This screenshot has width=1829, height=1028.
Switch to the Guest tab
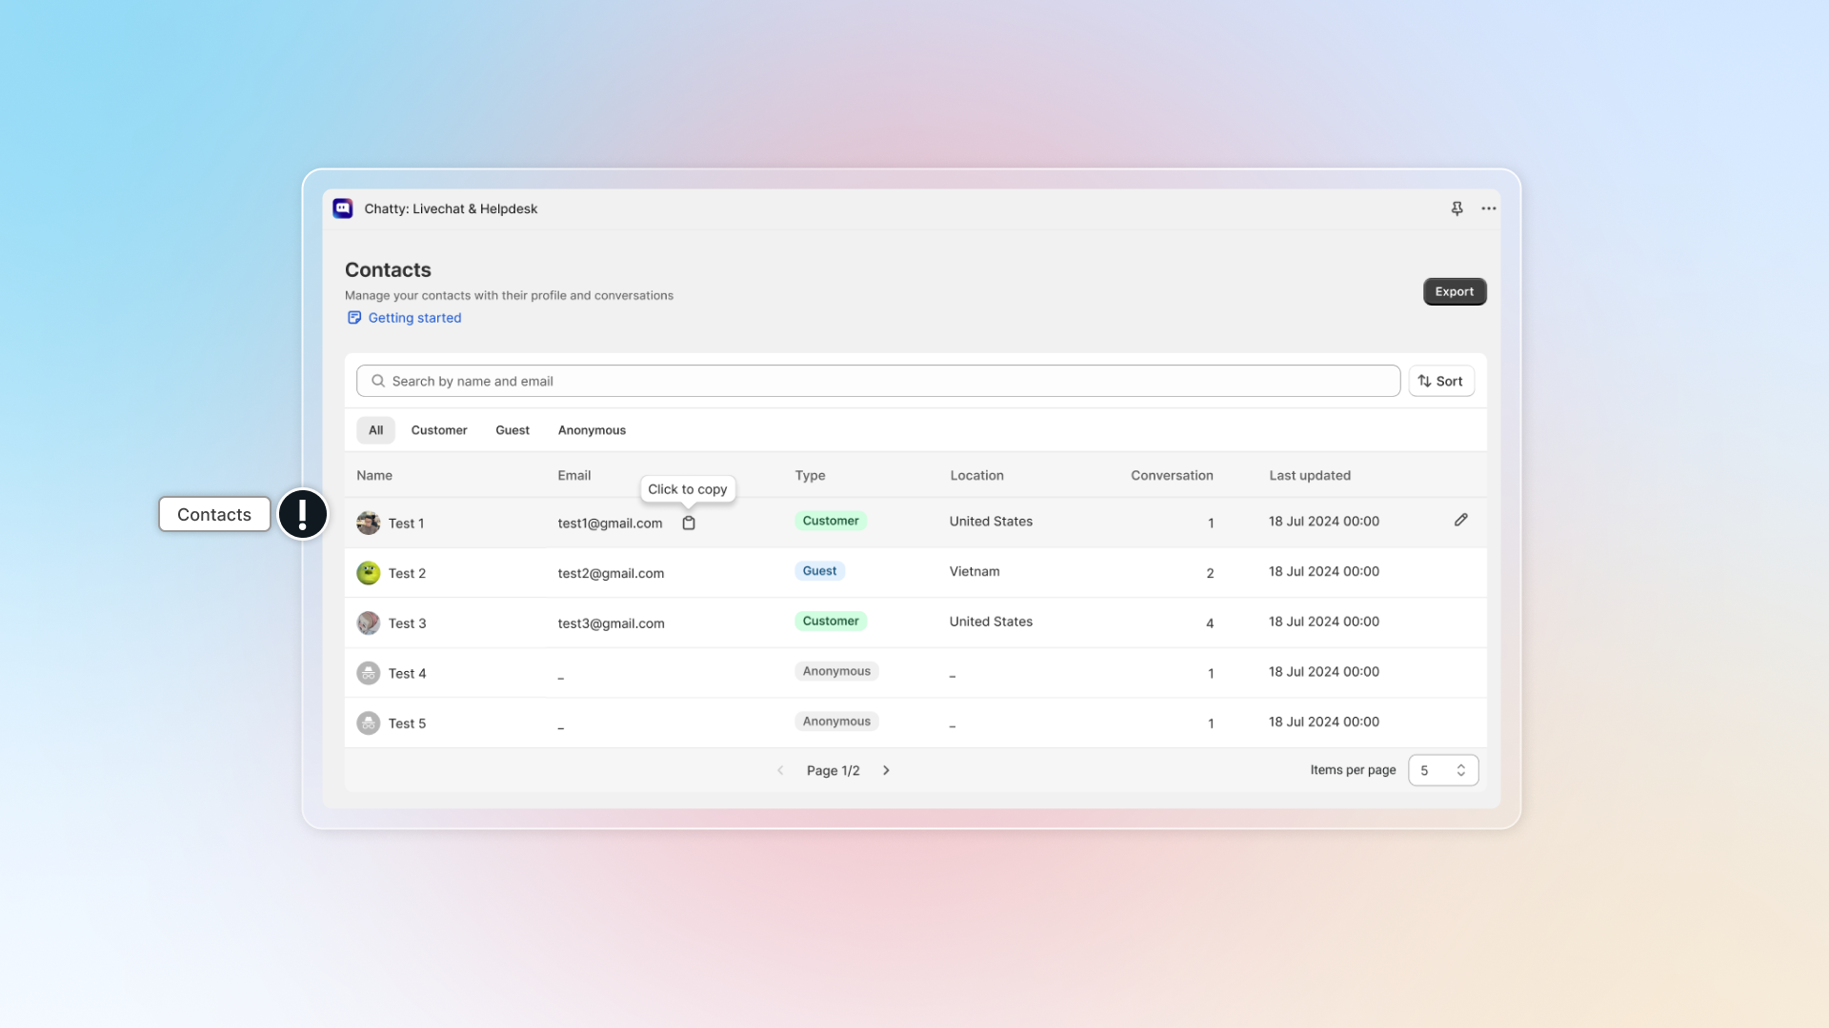513,430
